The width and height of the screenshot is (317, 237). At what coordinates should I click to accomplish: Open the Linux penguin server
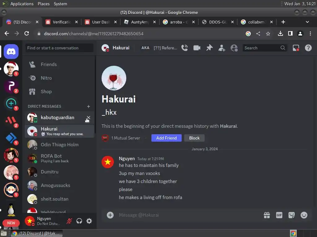(x=11, y=210)
